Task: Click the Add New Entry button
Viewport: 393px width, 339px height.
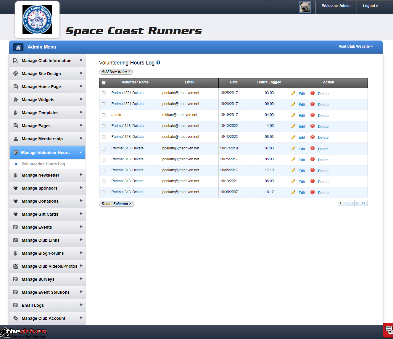Action: point(116,72)
